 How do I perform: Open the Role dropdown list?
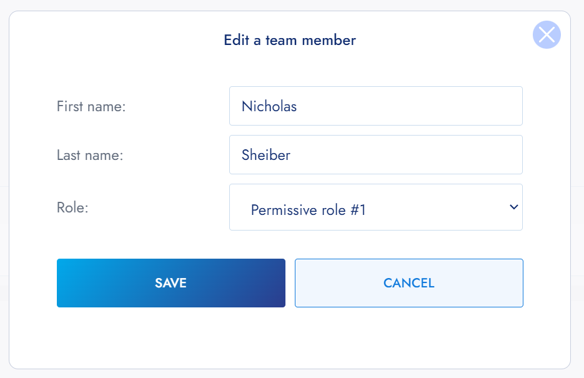[375, 207]
